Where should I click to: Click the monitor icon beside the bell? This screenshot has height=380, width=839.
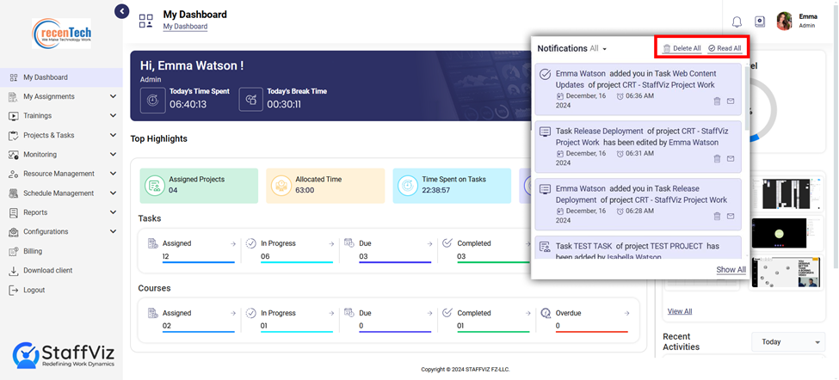coord(760,21)
